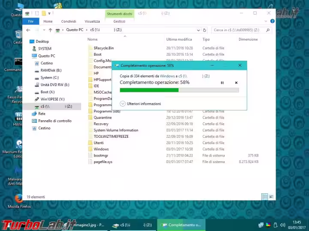Click the Windows source folder link
Viewport: 309px width, 231px height.
[167, 76]
